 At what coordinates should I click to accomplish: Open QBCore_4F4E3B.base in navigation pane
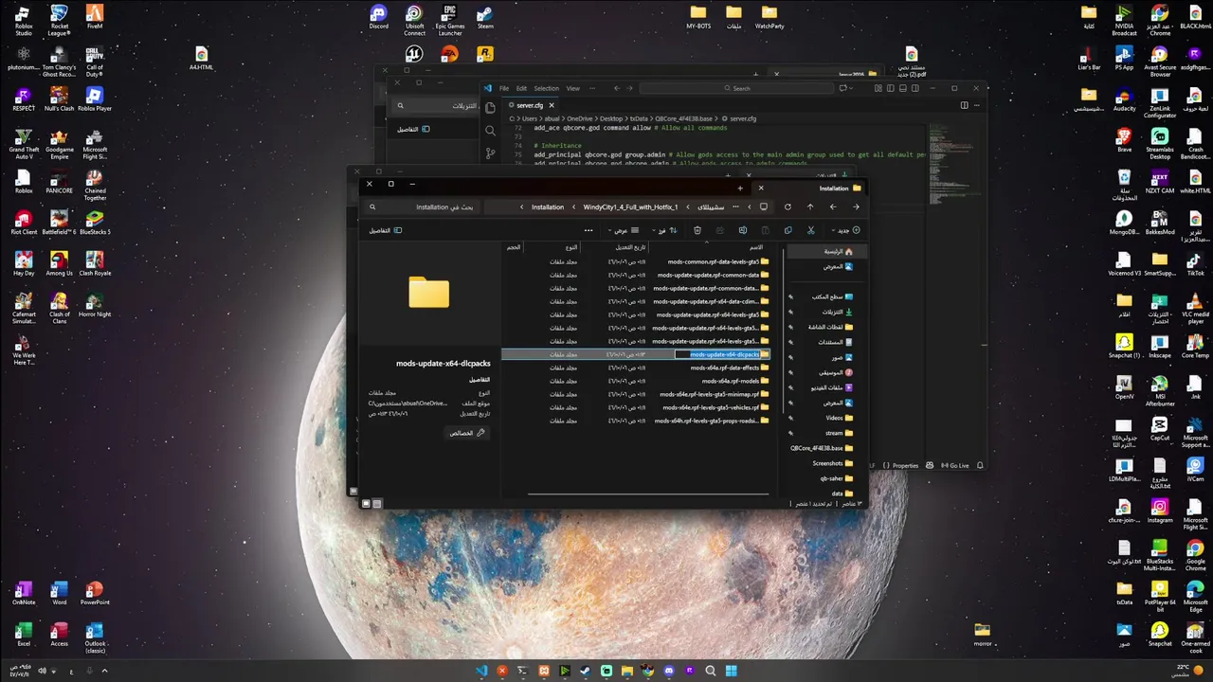click(822, 448)
